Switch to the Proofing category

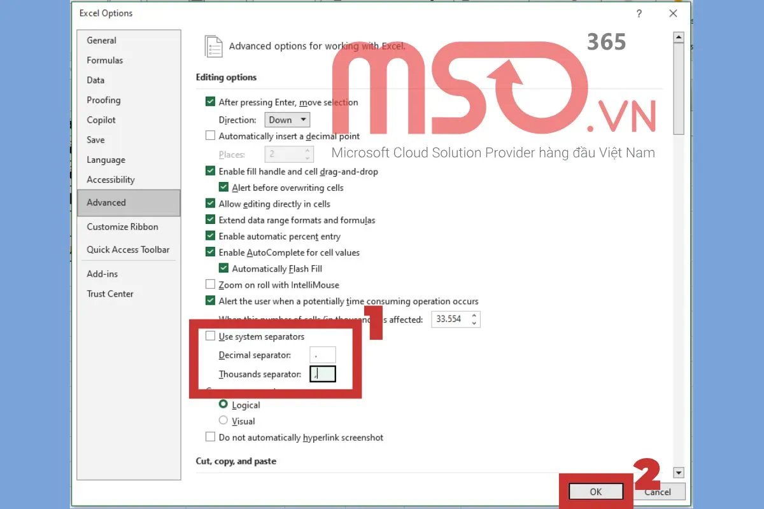[x=104, y=100]
